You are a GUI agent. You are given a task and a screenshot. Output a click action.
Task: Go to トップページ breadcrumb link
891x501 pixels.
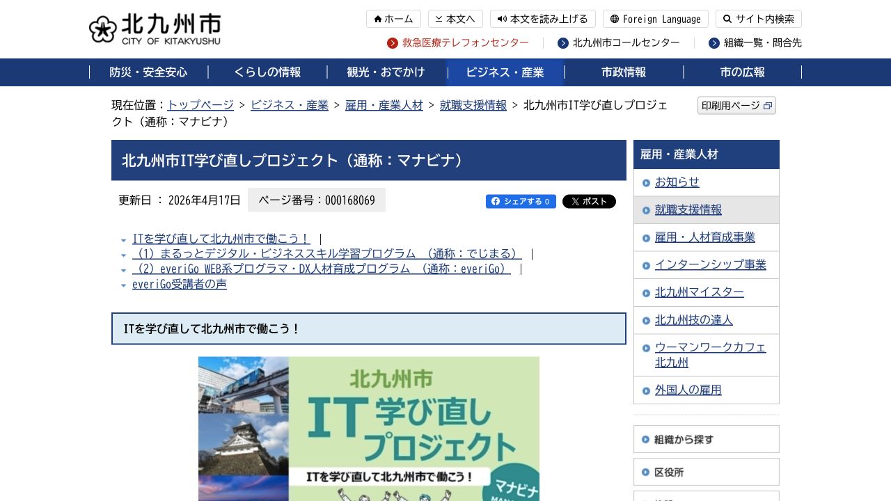pos(200,105)
